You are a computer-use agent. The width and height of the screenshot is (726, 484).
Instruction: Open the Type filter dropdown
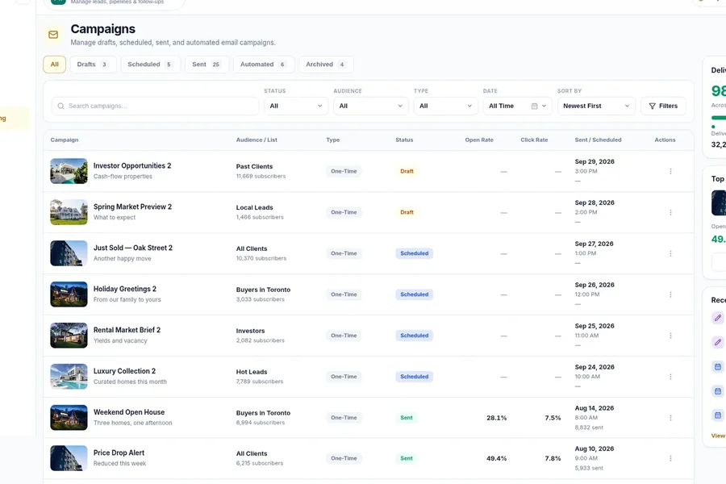tap(445, 106)
